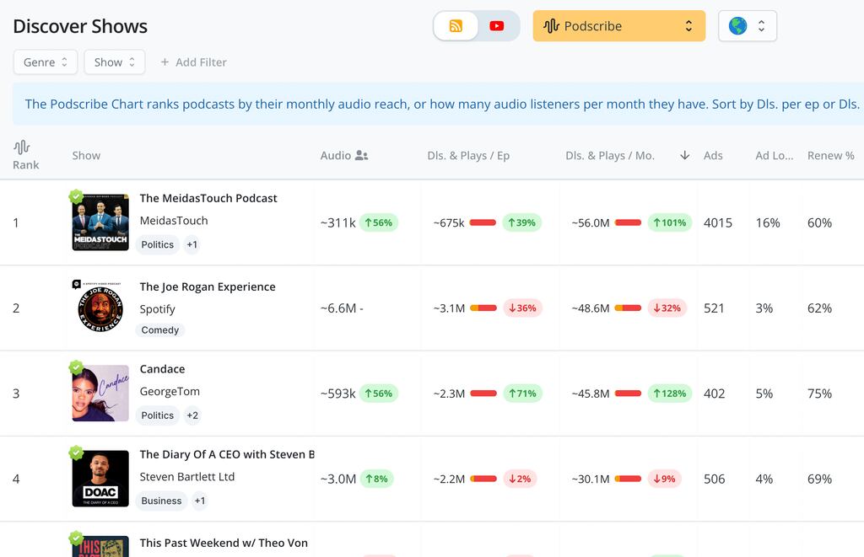
Task: Open the globe region selector
Action: 747,26
